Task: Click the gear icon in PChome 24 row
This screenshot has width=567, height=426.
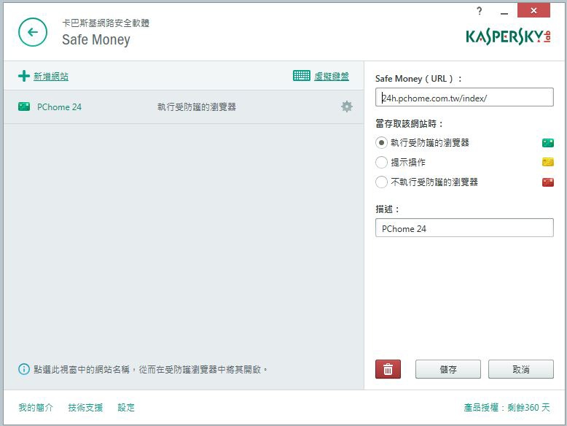Action: pyautogui.click(x=346, y=106)
